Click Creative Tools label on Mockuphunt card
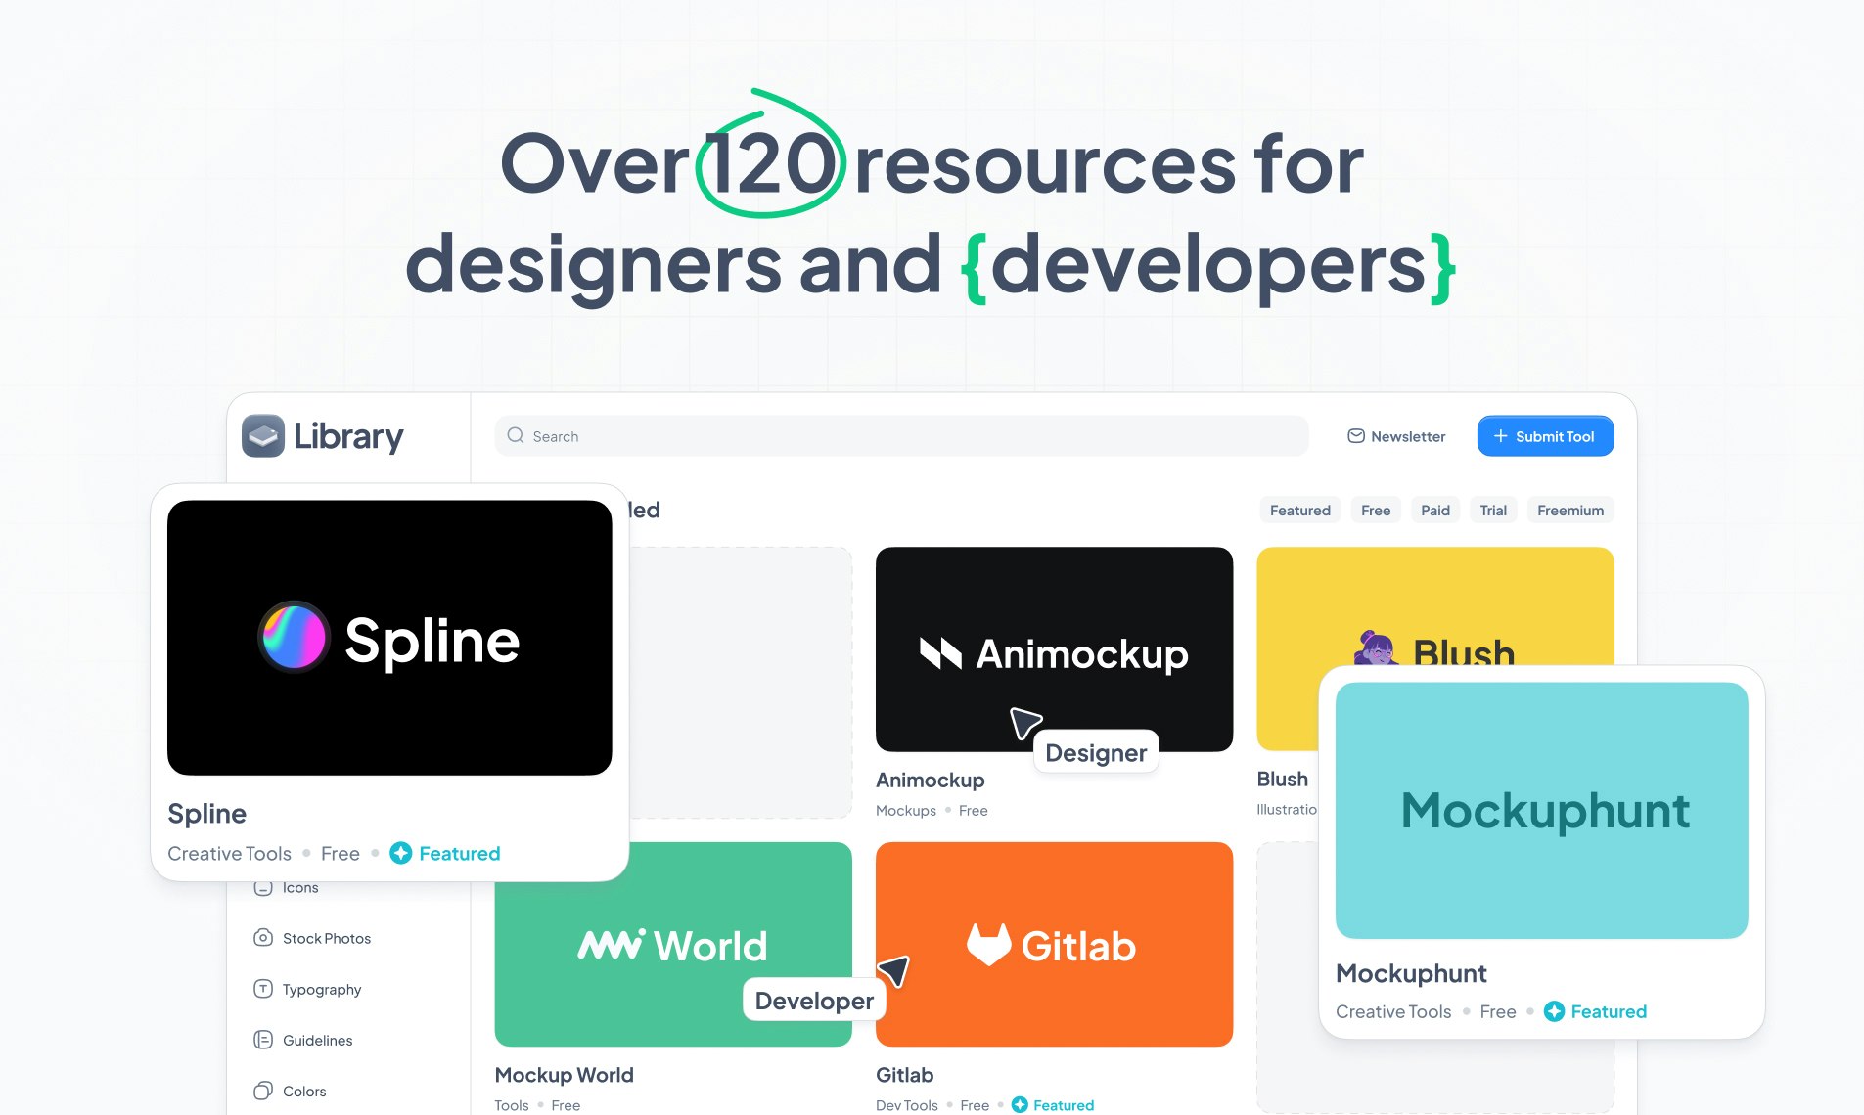The height and width of the screenshot is (1115, 1864). [1393, 1011]
